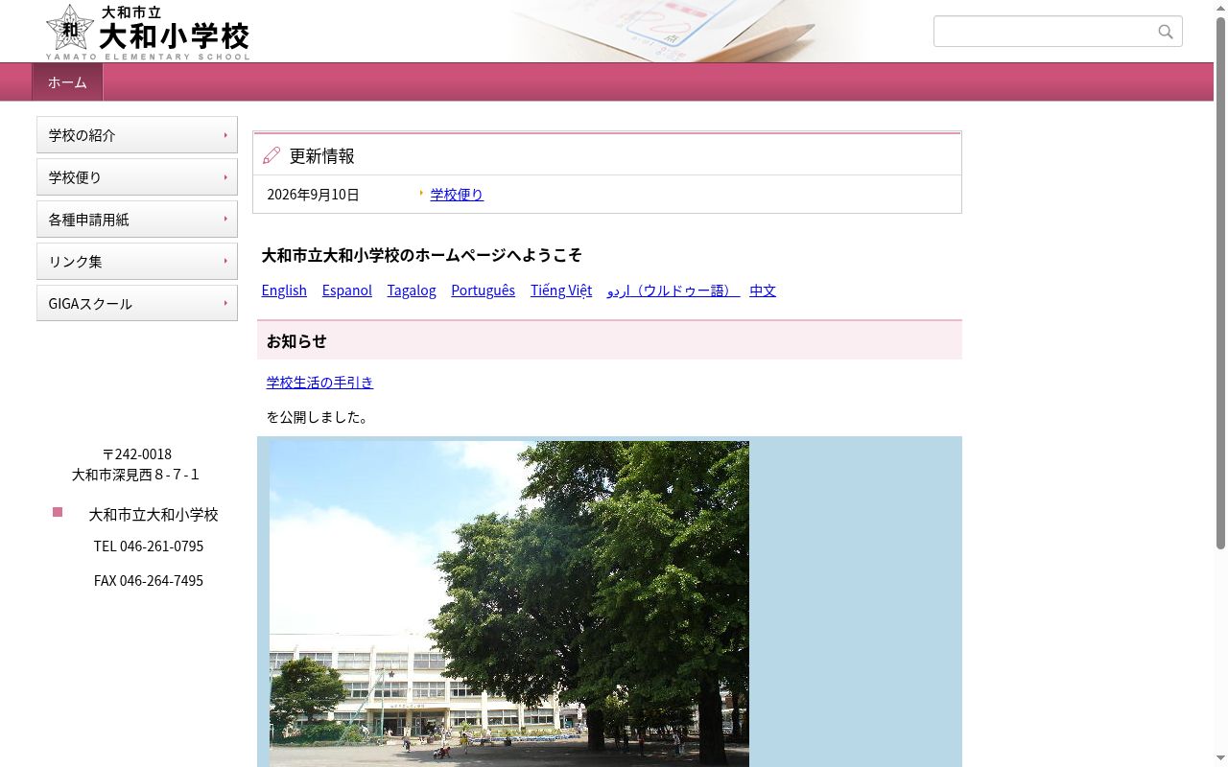Open the Urdu (ウルドゥー語) language link
Image resolution: width=1228 pixels, height=767 pixels.
pyautogui.click(x=673, y=291)
